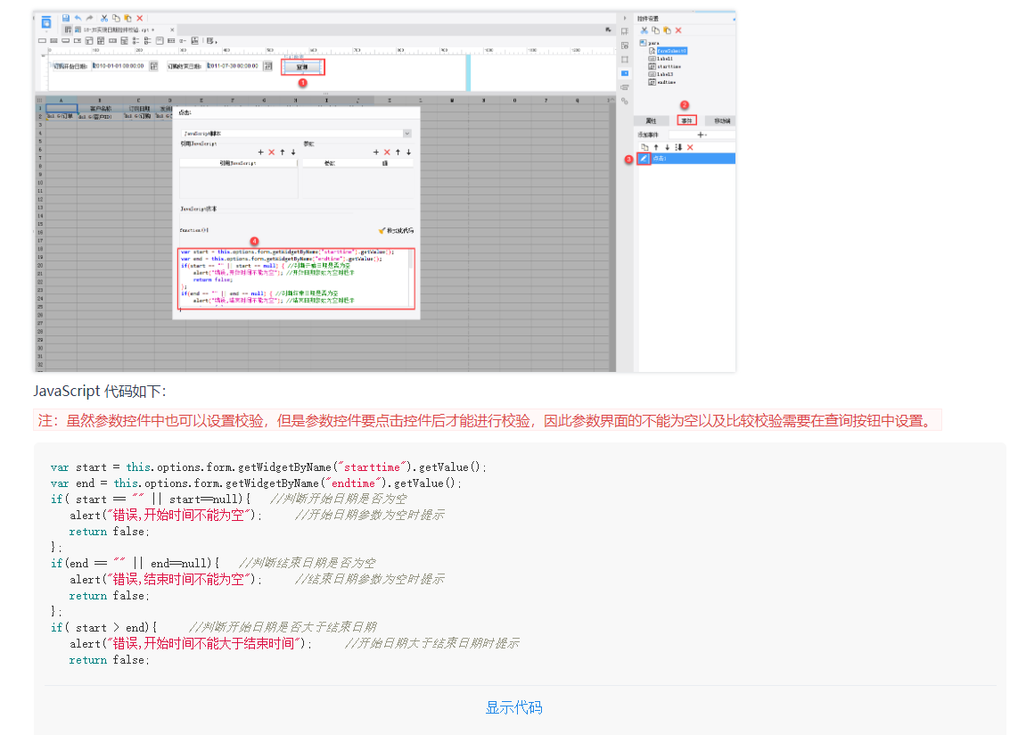Delete event with red X in event toolbar
The height and width of the screenshot is (735, 1026).
click(x=690, y=147)
